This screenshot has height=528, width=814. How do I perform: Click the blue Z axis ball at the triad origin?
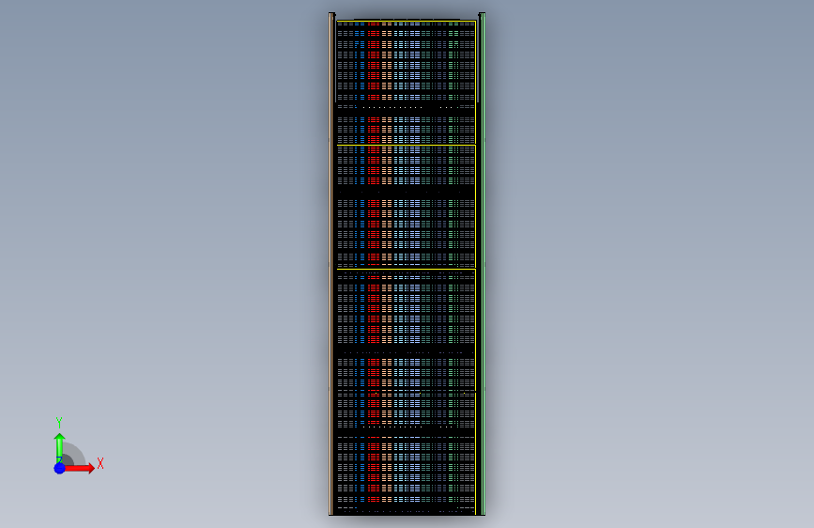[60, 468]
